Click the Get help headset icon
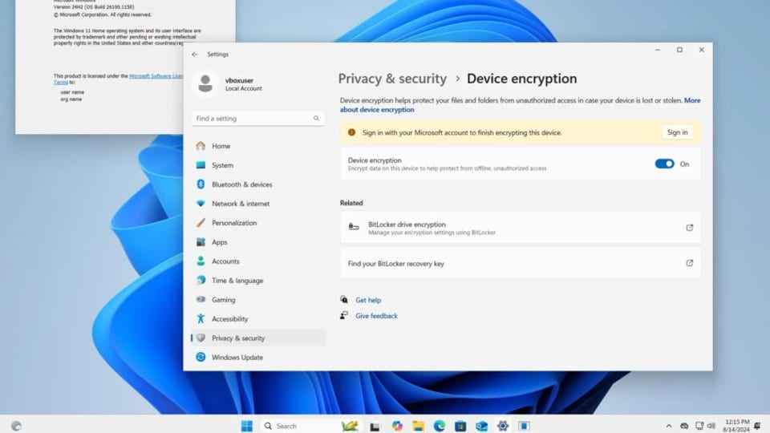The width and height of the screenshot is (770, 433). point(344,299)
